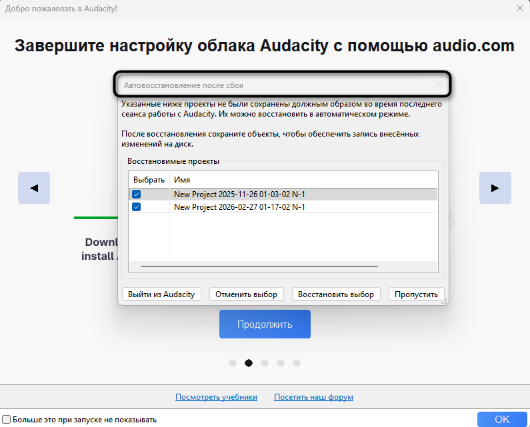This screenshot has height=427, width=530.
Task: Enable 'Больше это при запуске не показывать' checkbox
Action: (x=6, y=420)
